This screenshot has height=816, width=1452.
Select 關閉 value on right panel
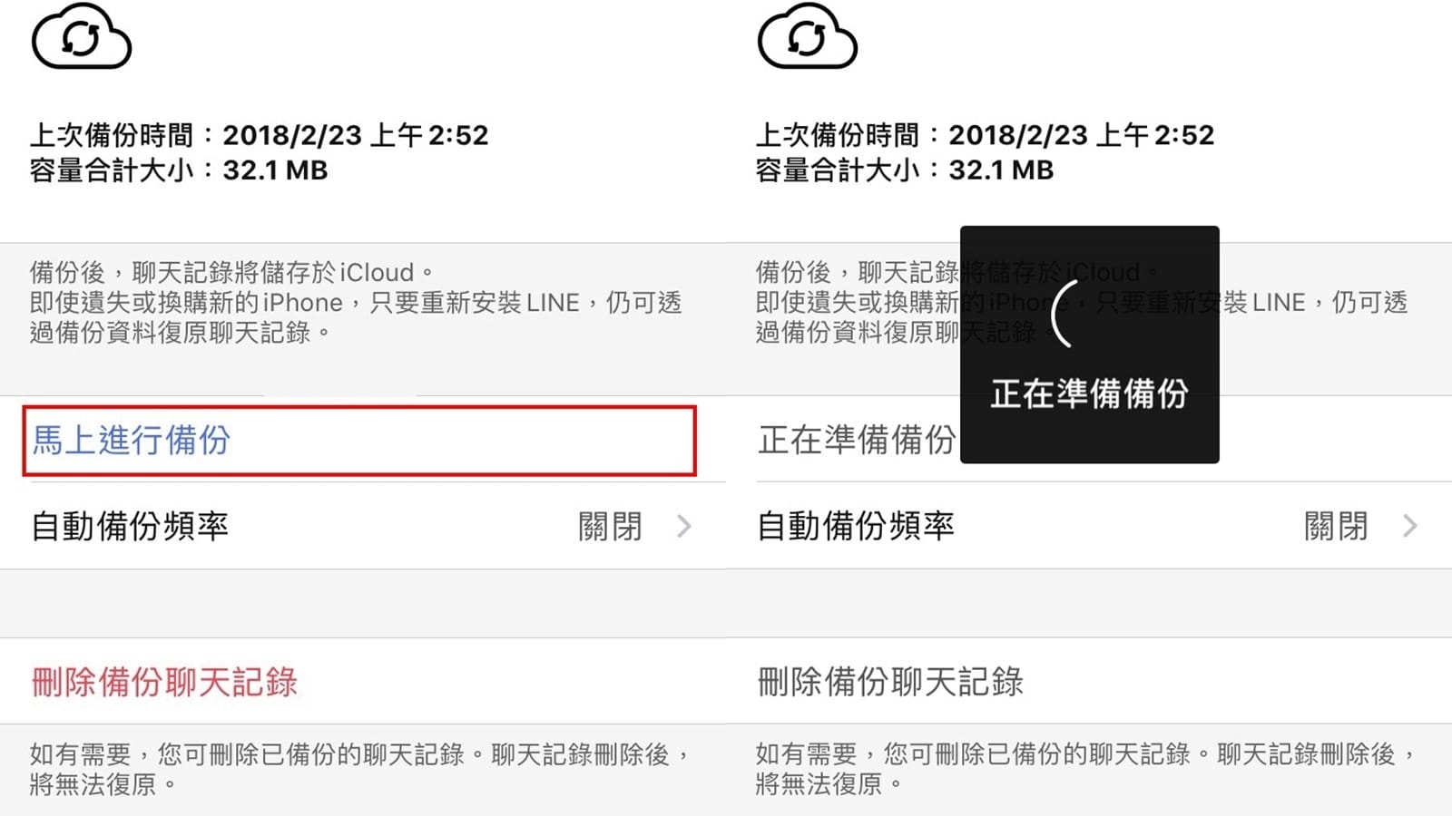[x=1337, y=526]
